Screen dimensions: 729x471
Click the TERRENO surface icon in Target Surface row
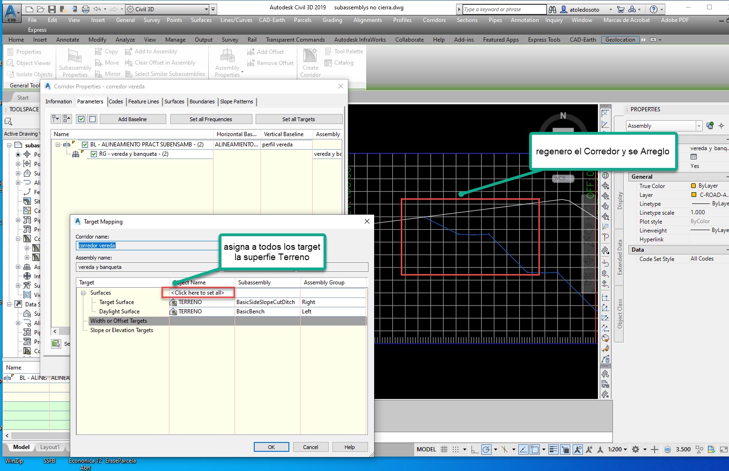click(x=173, y=302)
